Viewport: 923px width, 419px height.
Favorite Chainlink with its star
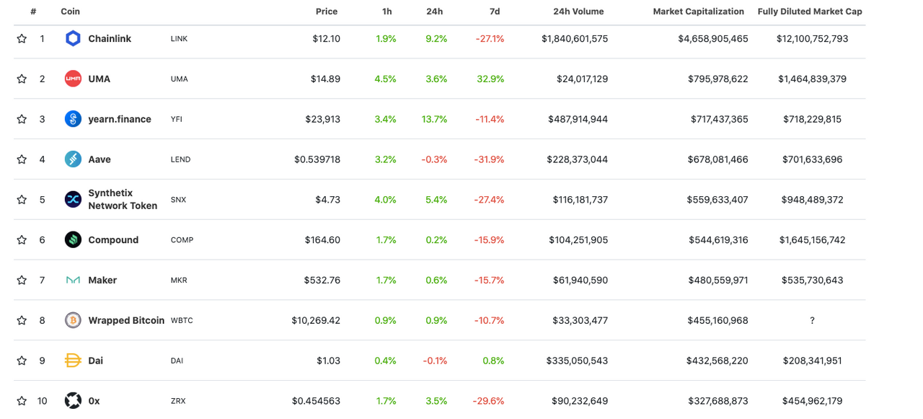(22, 39)
